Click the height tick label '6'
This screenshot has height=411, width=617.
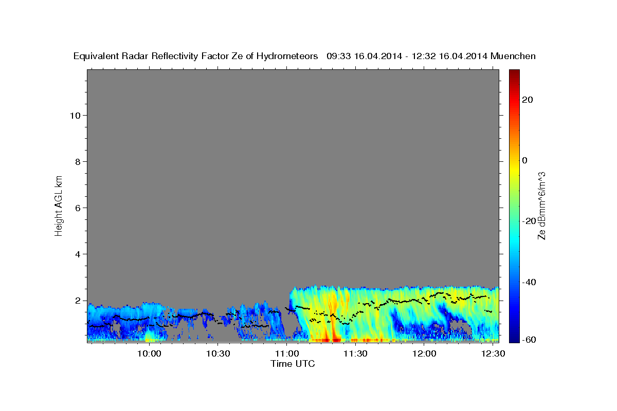pyautogui.click(x=77, y=208)
